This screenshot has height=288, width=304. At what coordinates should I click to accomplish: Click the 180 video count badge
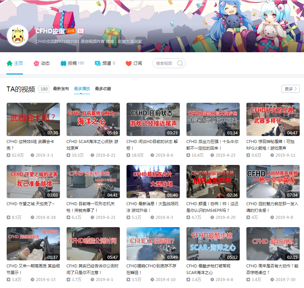pyautogui.click(x=44, y=89)
